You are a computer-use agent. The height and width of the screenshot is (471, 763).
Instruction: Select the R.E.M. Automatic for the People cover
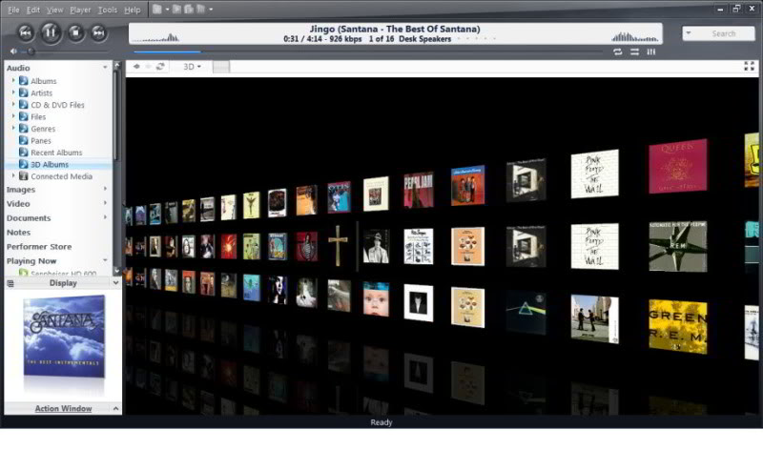point(678,246)
